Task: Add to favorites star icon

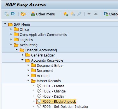Action: coord(66,14)
